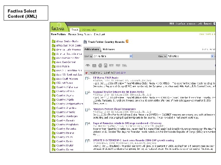
Task: Click folder icon next to Country: Argentina
Action: point(53,108)
